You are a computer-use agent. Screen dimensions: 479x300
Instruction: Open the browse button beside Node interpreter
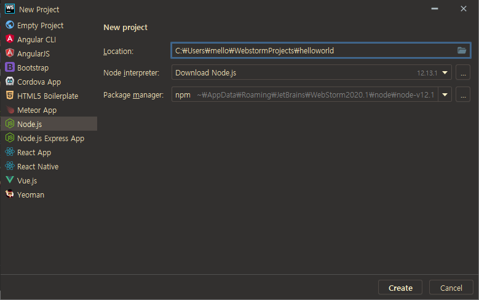tap(463, 72)
